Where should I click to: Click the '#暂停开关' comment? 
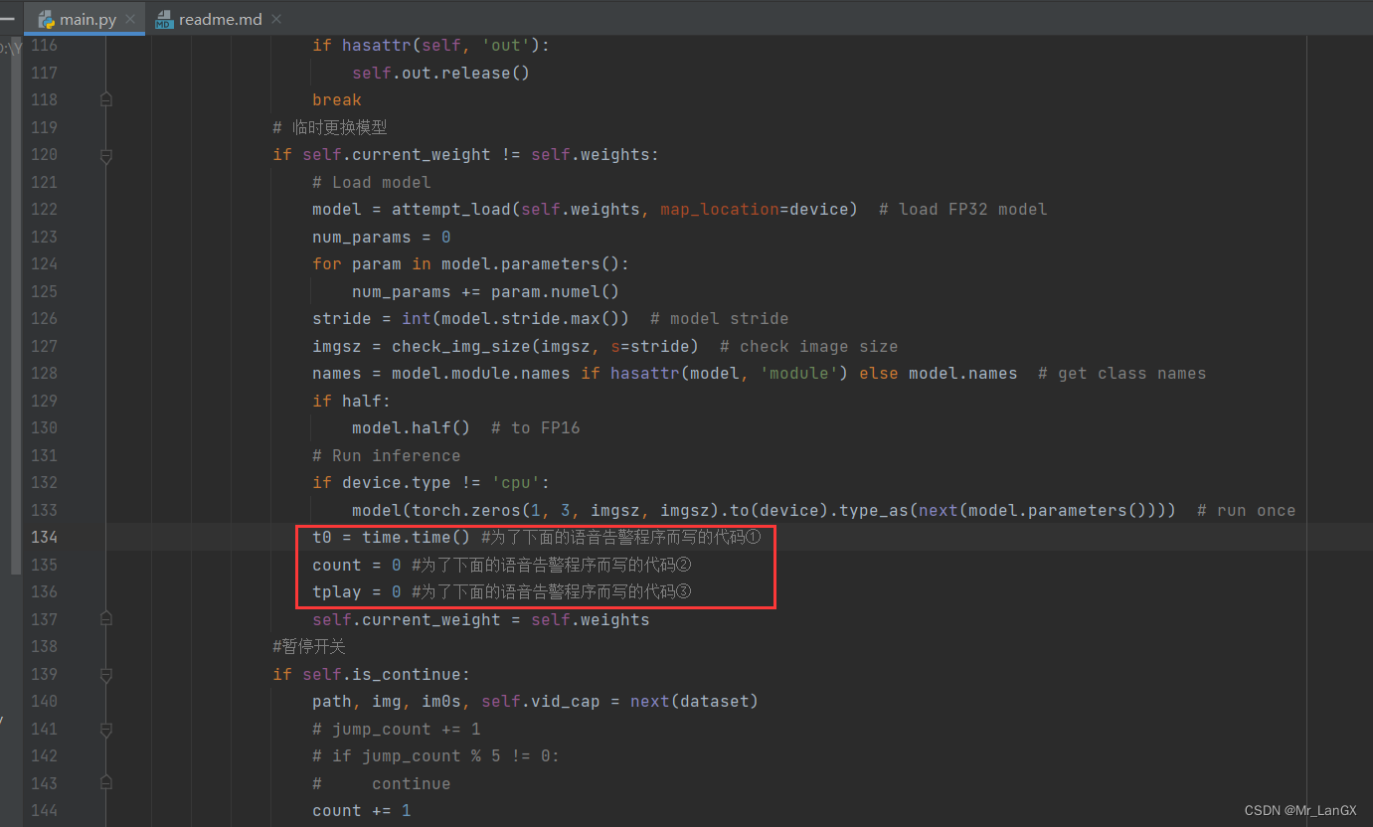309,646
